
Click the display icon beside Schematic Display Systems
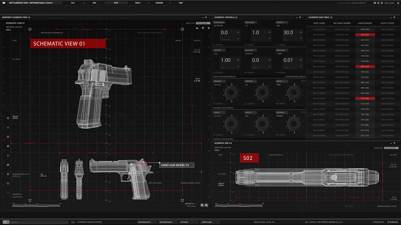[x=73, y=222]
